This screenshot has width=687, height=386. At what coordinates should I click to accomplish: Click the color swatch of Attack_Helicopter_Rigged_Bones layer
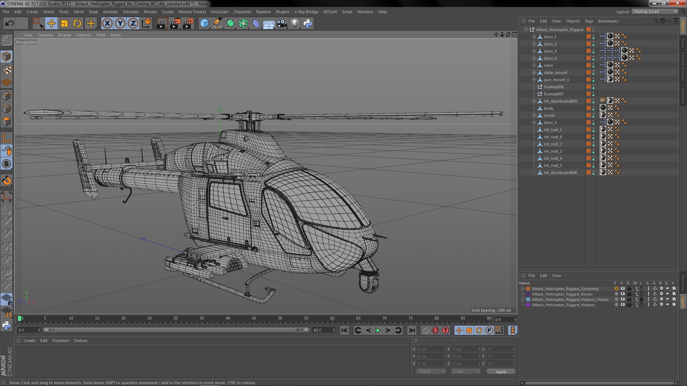tap(528, 294)
